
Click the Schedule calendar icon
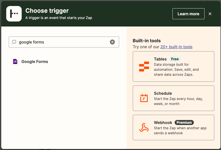(x=144, y=98)
